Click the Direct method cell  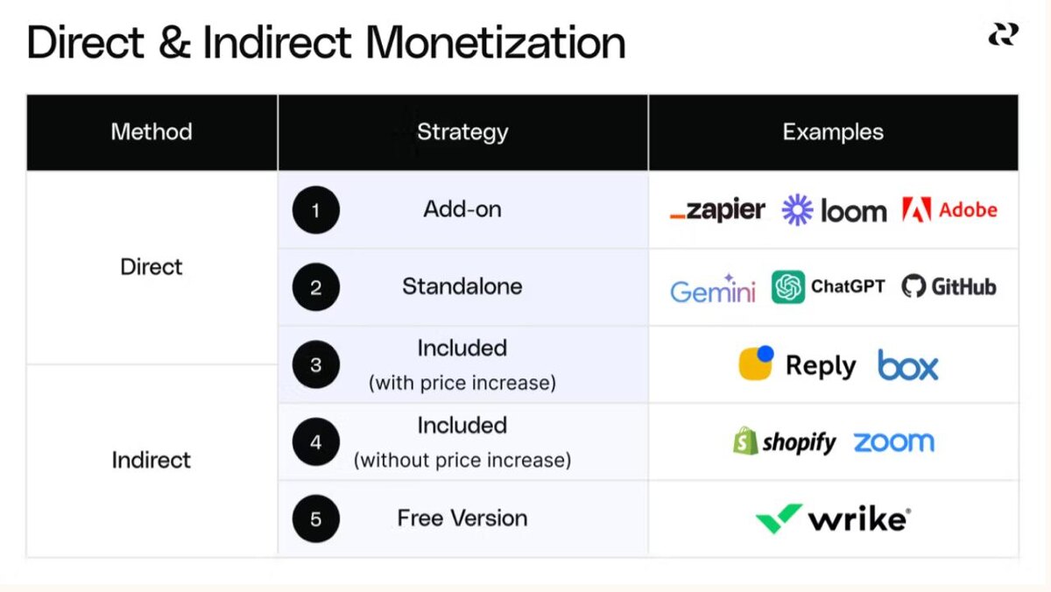[152, 266]
